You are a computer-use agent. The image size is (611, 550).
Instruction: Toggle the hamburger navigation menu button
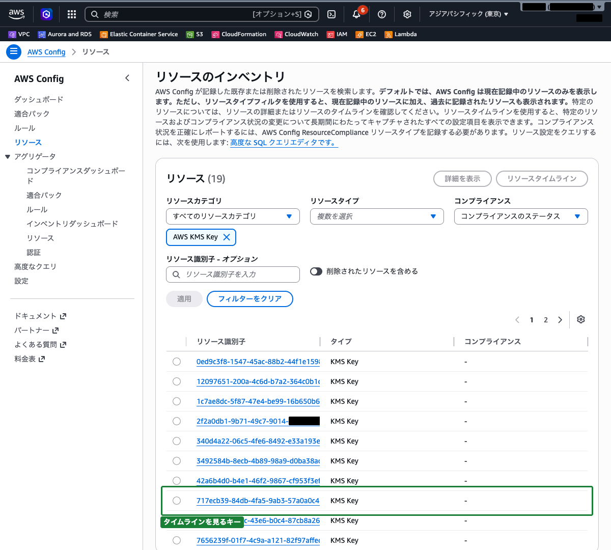click(x=14, y=51)
